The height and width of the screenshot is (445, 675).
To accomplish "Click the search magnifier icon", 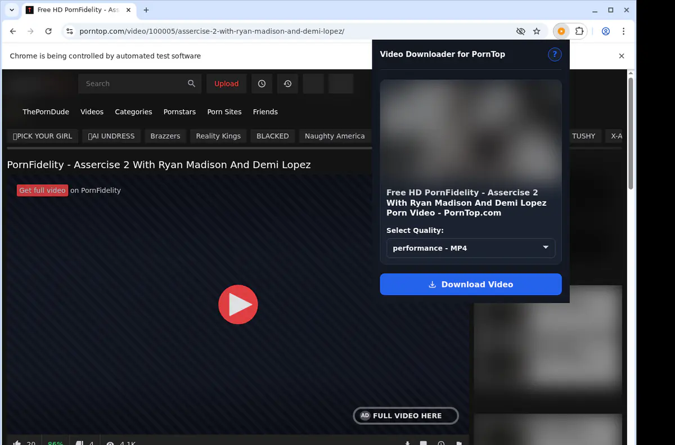I will point(191,84).
